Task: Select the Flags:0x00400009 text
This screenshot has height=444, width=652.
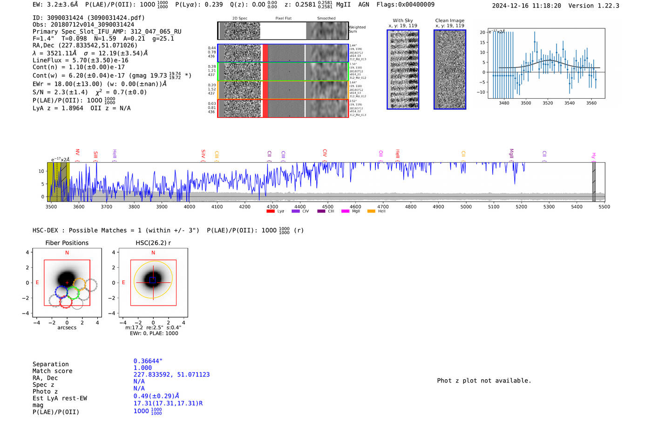Action: point(405,5)
